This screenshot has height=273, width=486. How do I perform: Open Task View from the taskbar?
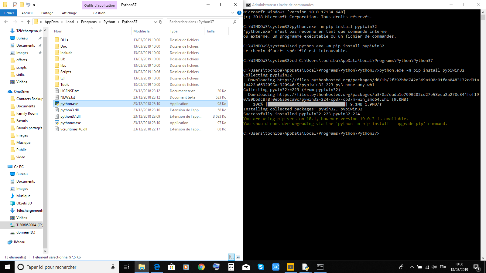[x=126, y=267]
